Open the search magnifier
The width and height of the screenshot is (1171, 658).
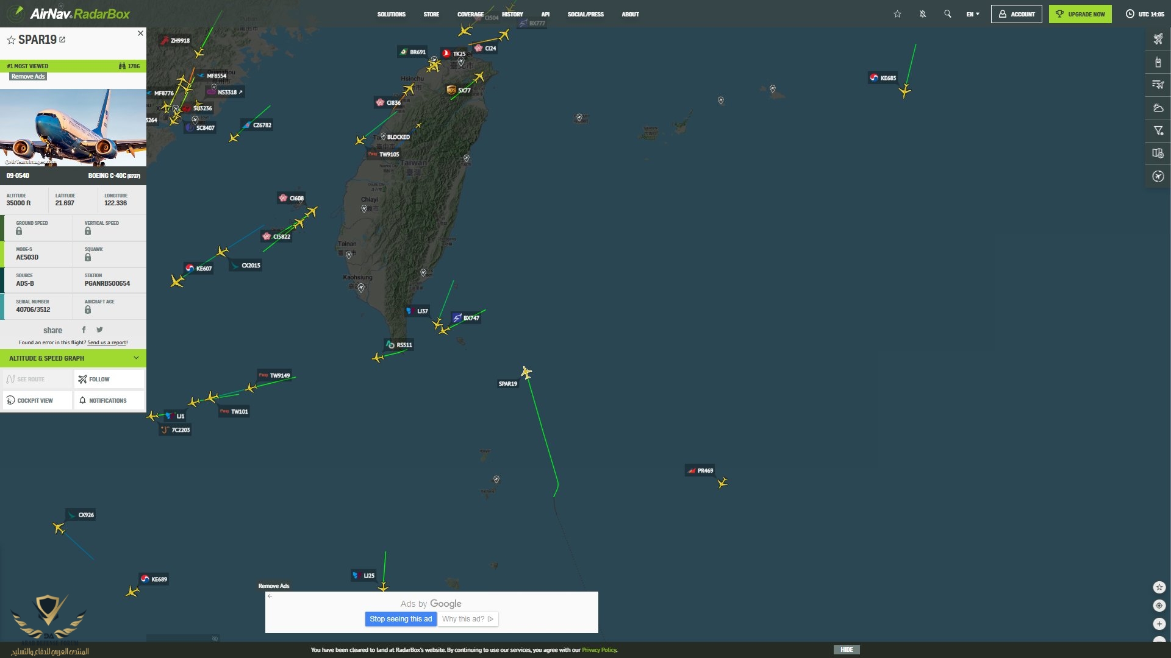(948, 14)
